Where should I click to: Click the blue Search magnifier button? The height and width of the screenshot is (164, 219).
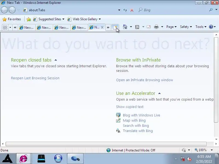click(x=211, y=10)
